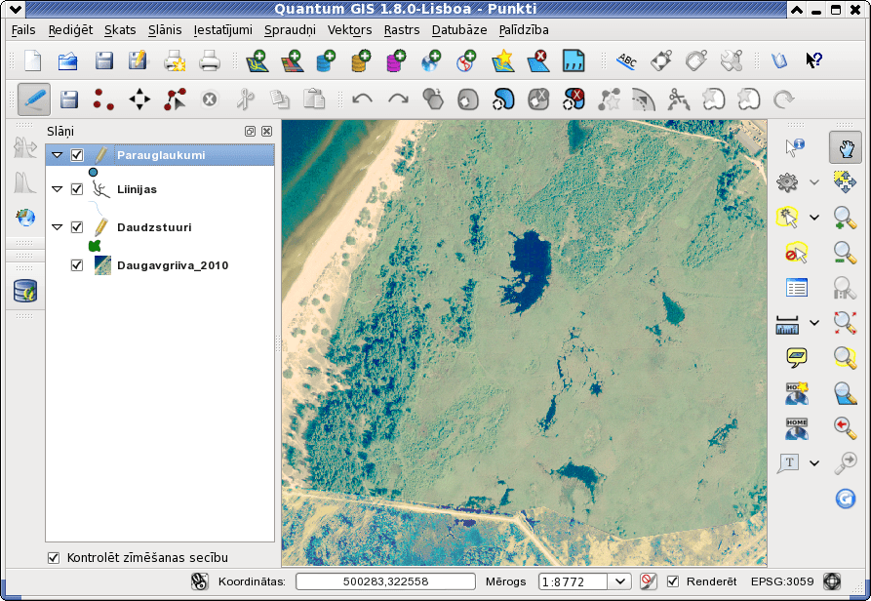Click the Refresh map icon
The height and width of the screenshot is (601, 871).
(846, 499)
